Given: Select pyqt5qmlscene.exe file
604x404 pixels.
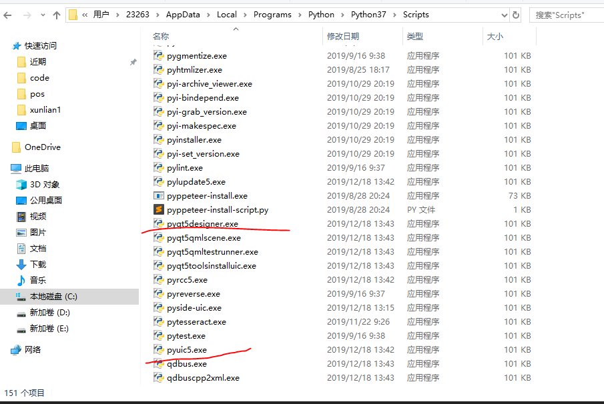Looking at the screenshot, I should point(204,238).
